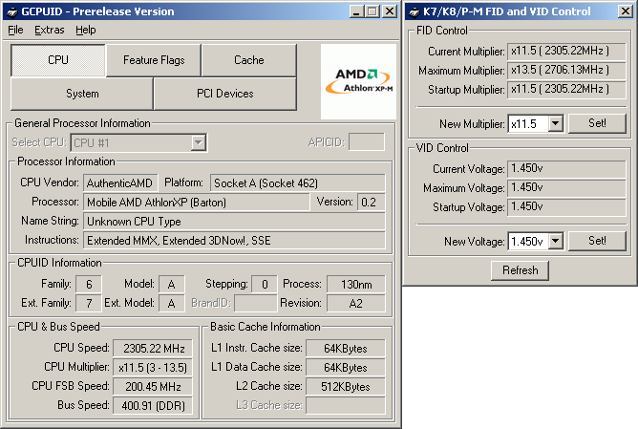This screenshot has height=429, width=638.
Task: Click the Instructions field with Extended MMX
Action: (x=234, y=241)
